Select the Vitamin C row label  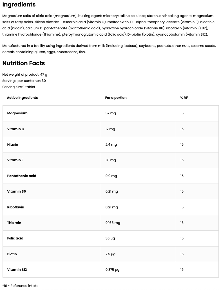(x=15, y=129)
